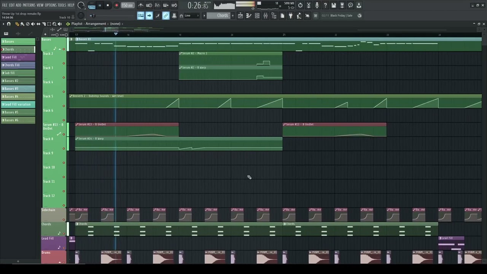Image resolution: width=487 pixels, height=274 pixels.
Task: Mute Track 2
Action: click(64, 63)
